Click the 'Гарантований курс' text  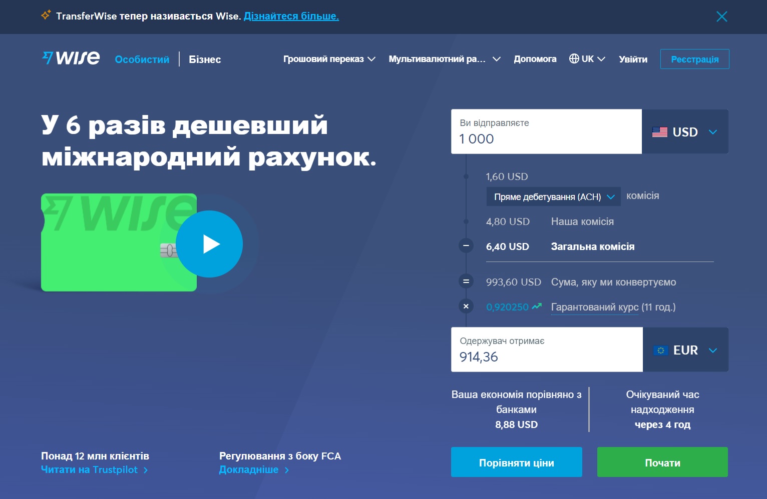click(595, 307)
